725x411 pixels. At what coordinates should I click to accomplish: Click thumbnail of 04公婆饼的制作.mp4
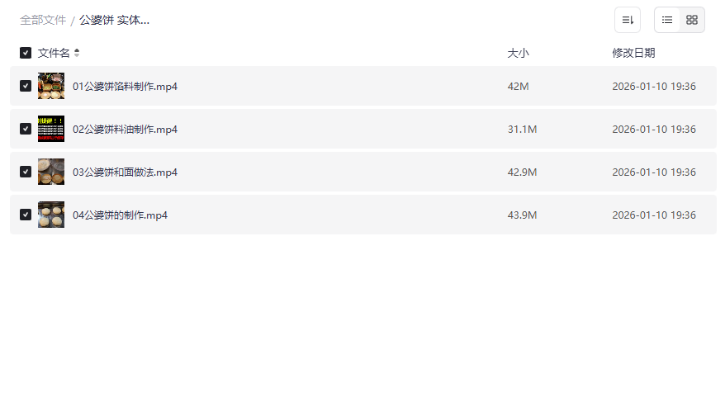[51, 215]
